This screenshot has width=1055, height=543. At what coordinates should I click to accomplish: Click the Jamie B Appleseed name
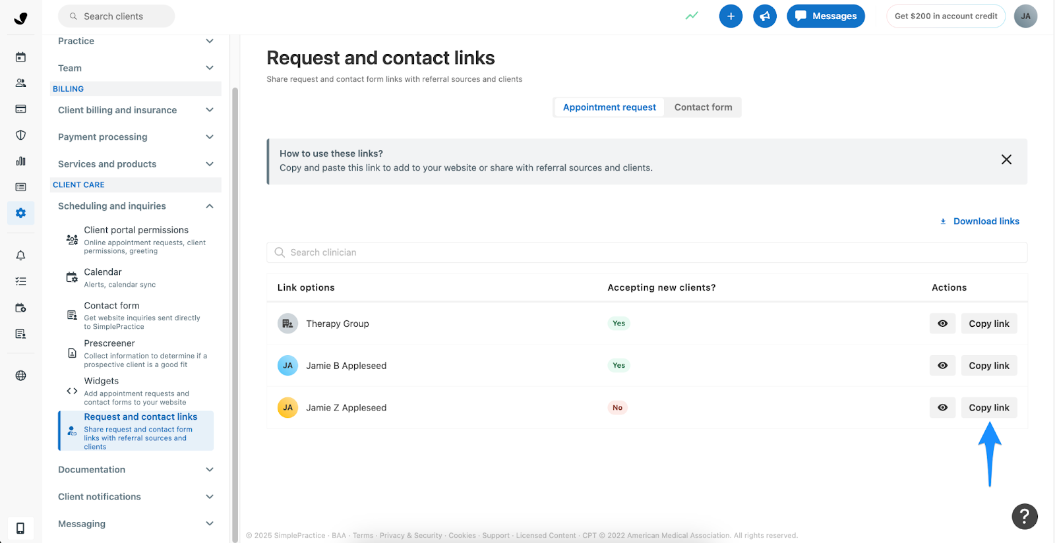point(346,366)
